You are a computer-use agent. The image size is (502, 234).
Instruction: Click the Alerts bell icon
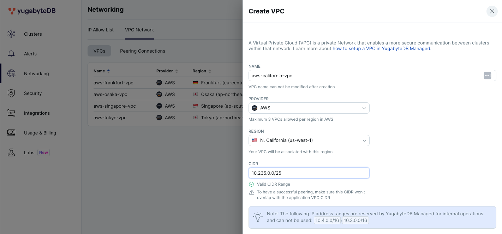pos(11,54)
